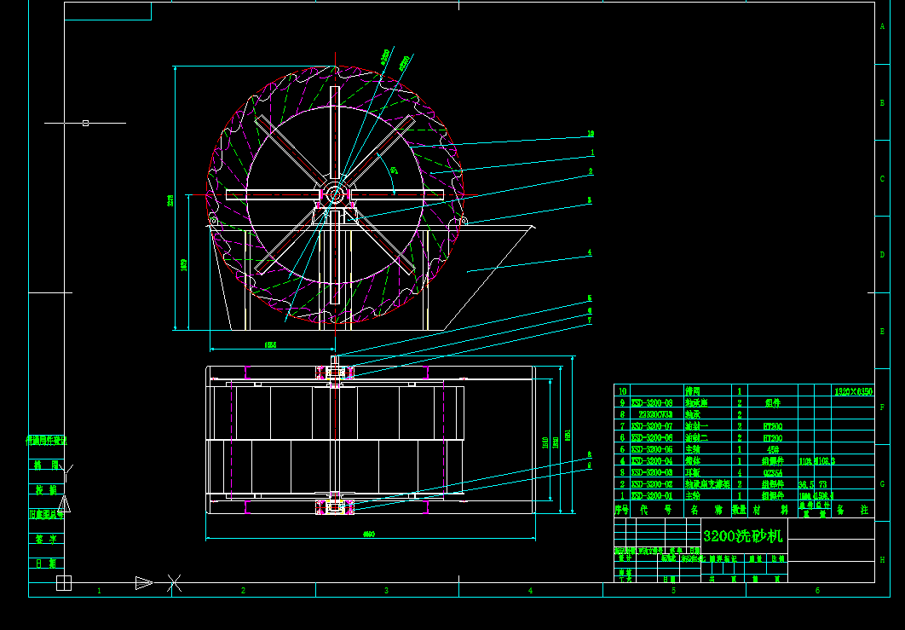Viewport: 905px width, 630px height.
Task: Click zone number "2" on bottom border
Action: tap(243, 590)
